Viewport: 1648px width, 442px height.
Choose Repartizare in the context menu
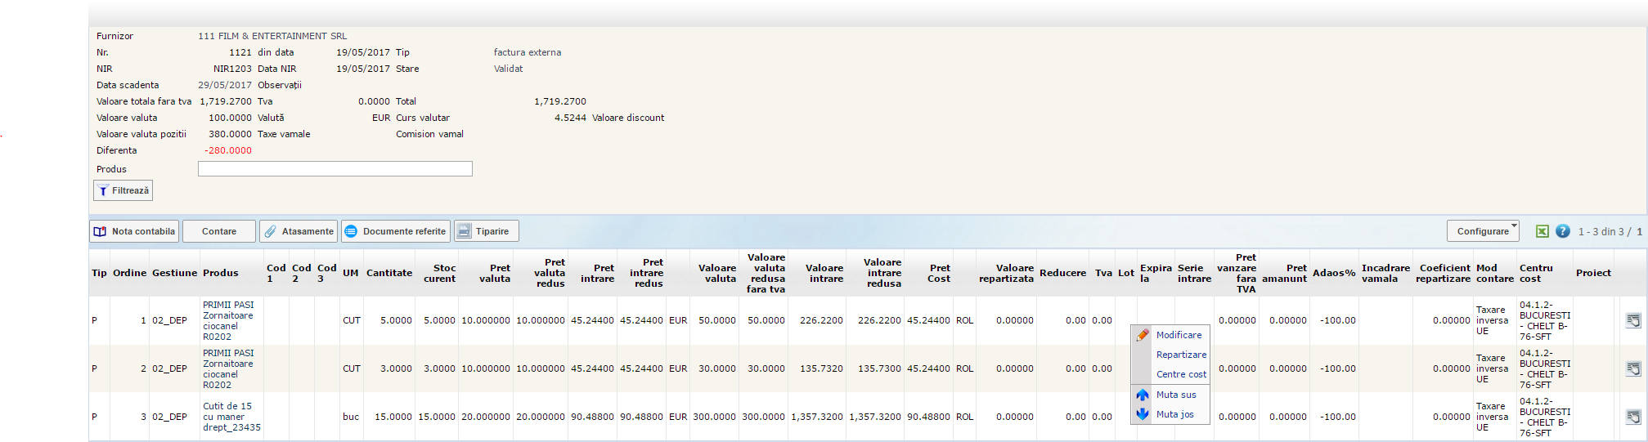1181,355
